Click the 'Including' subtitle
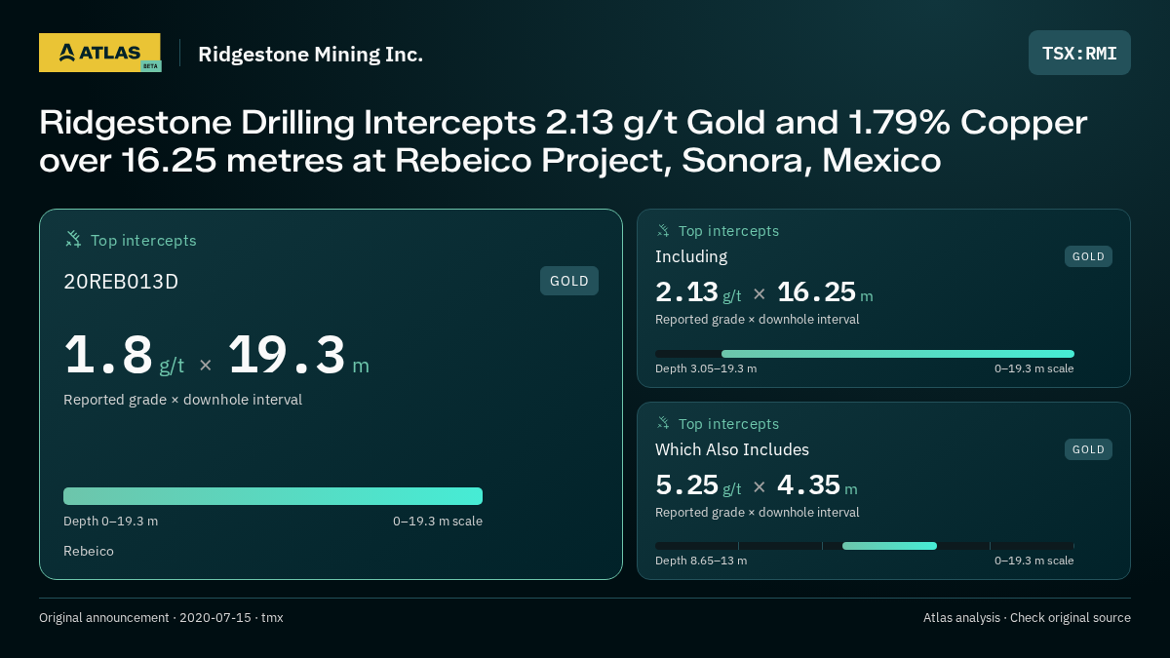 tap(691, 256)
